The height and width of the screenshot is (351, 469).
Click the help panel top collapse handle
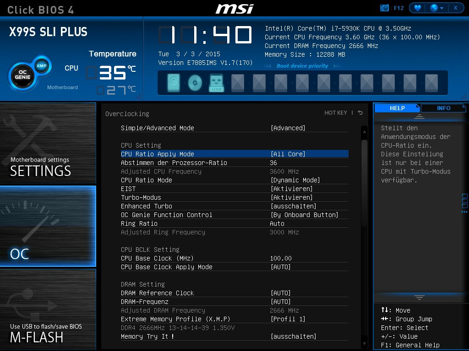pos(420,117)
